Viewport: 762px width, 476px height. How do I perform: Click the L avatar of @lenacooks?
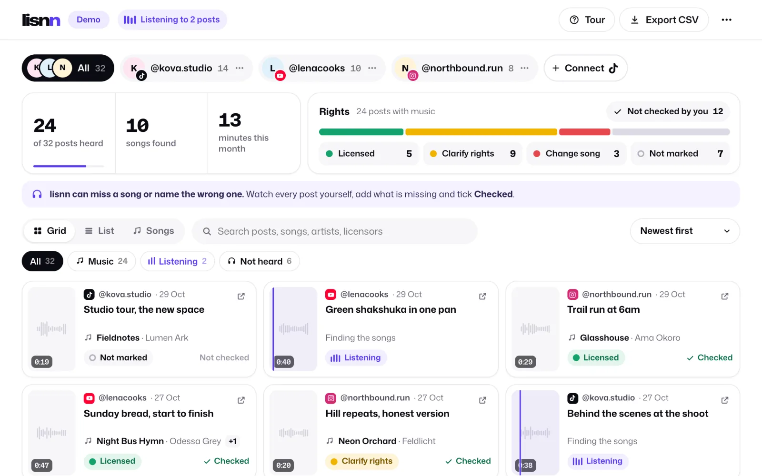273,68
